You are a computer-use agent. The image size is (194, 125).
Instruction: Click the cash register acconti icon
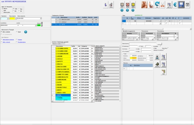(157, 64)
